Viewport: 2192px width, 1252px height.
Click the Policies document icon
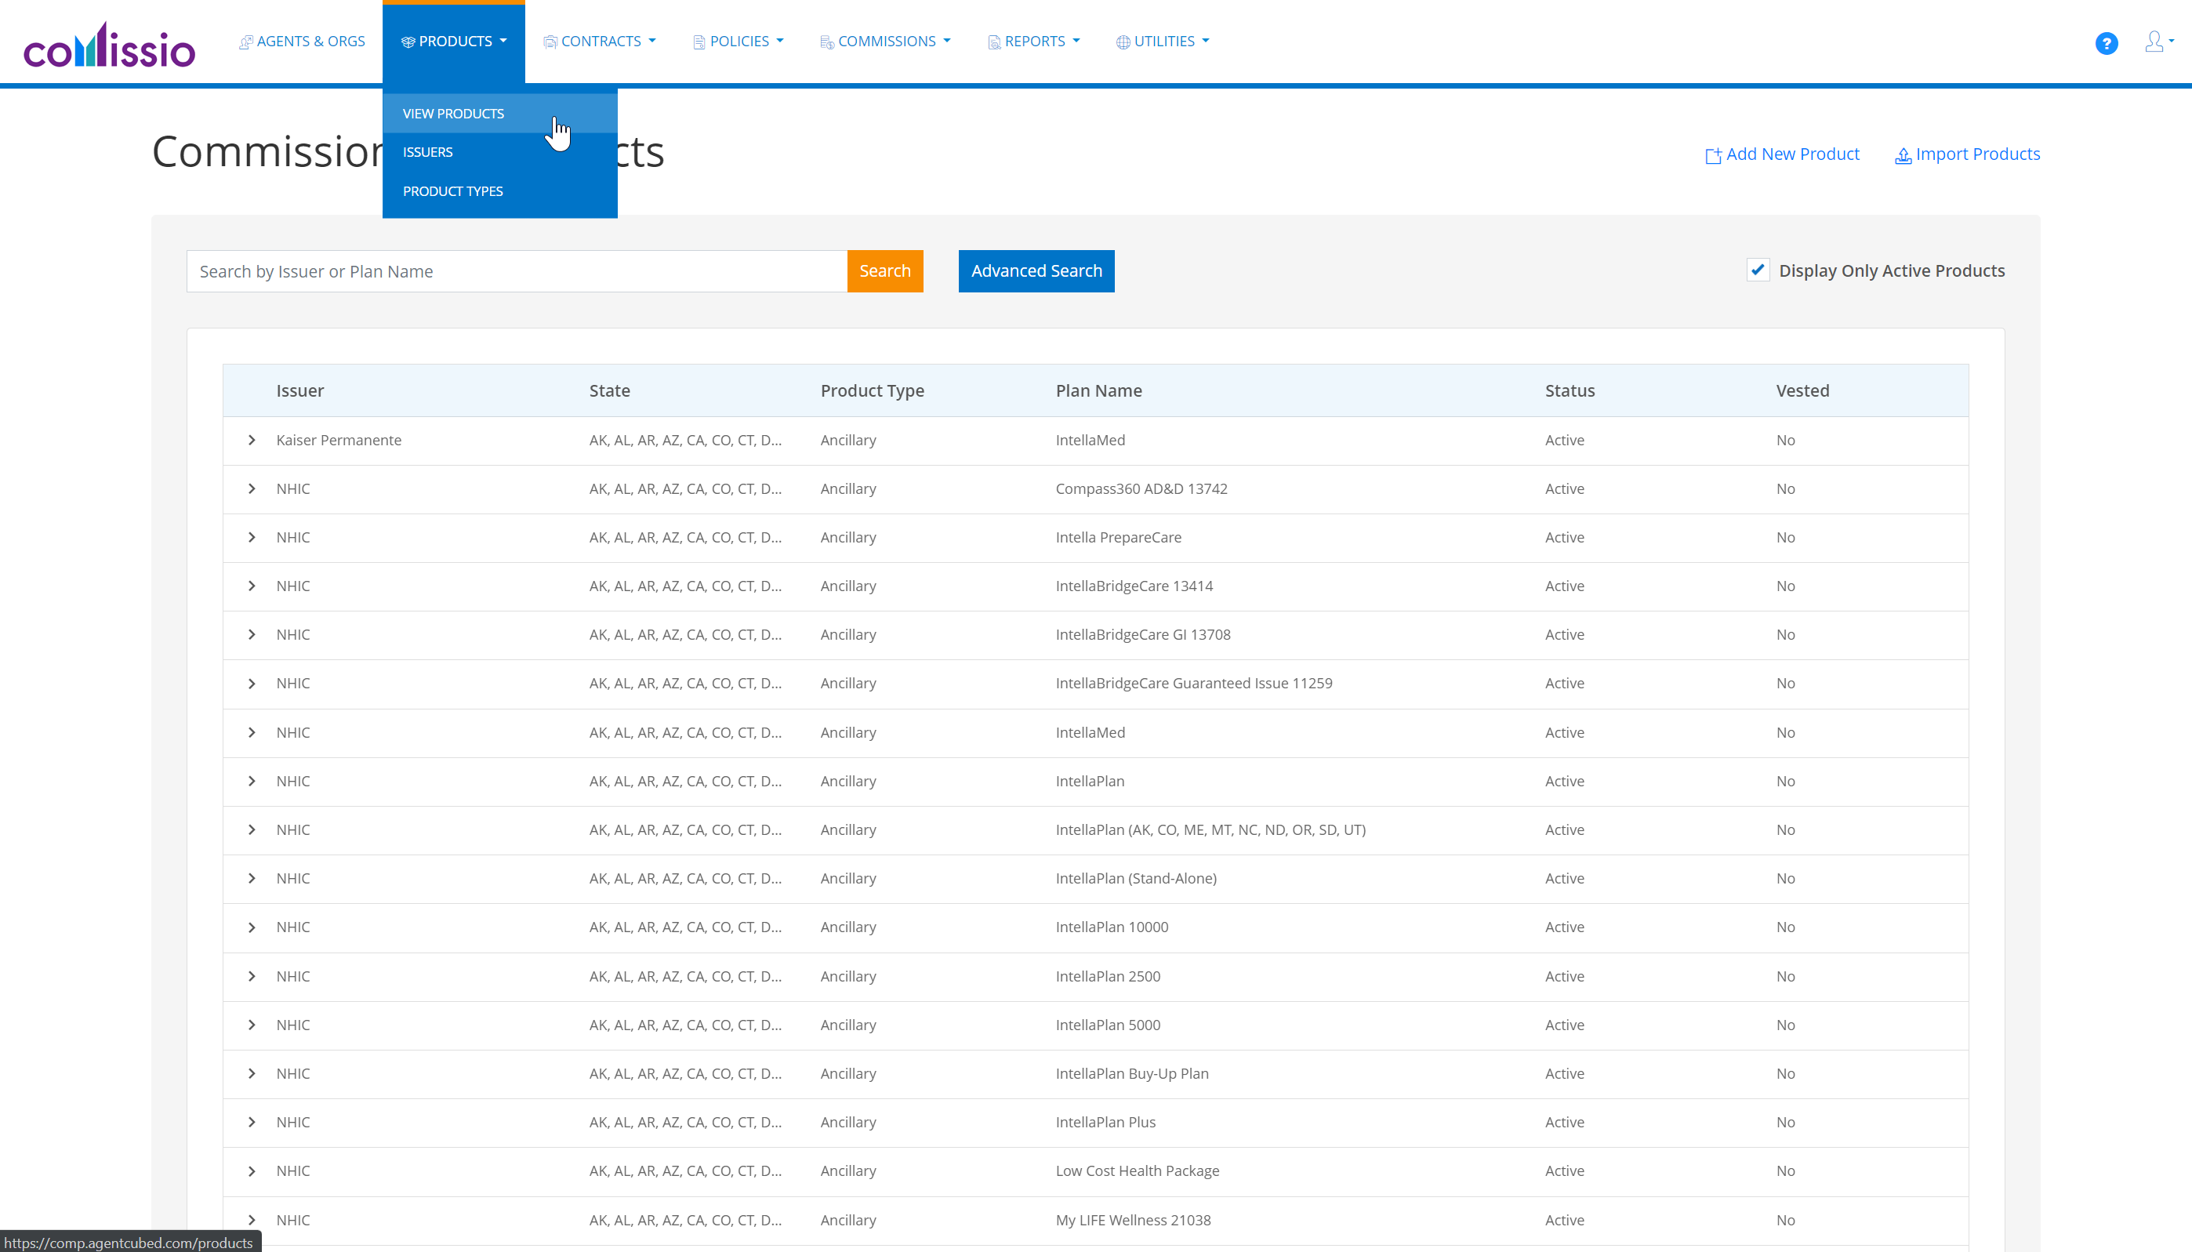[699, 42]
